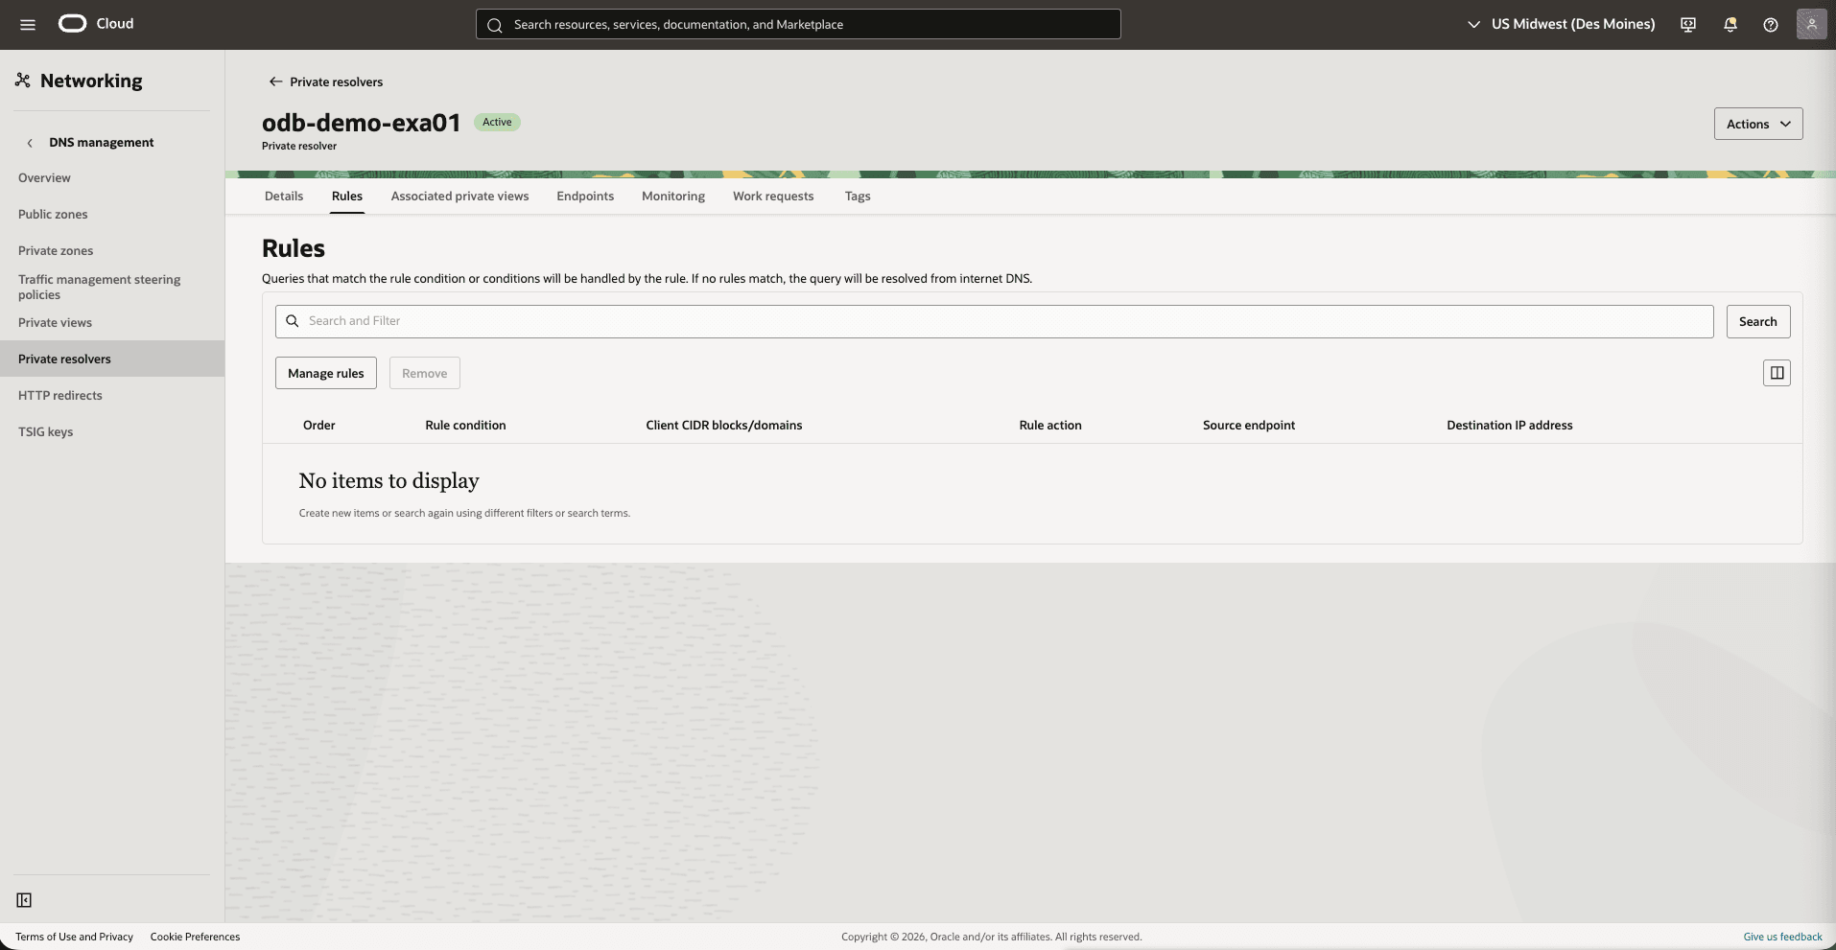The image size is (1836, 950).
Task: Open the help menu icon
Action: (1770, 24)
